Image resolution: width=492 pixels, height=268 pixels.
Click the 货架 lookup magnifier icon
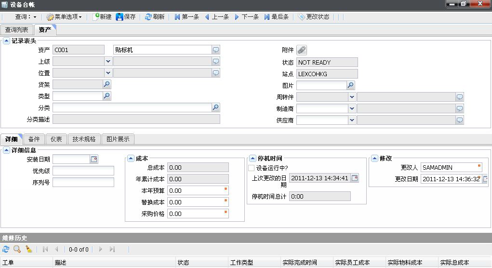(107, 84)
